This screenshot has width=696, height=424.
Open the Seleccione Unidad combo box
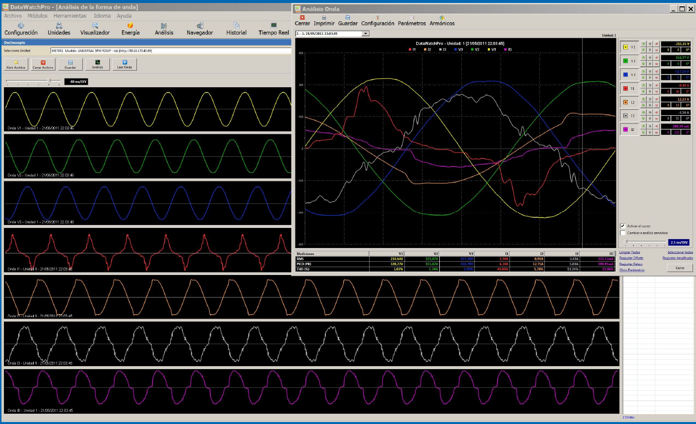click(x=171, y=50)
